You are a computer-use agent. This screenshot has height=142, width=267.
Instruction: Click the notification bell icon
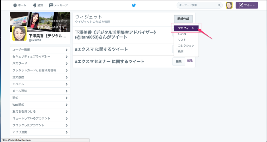[35, 5]
